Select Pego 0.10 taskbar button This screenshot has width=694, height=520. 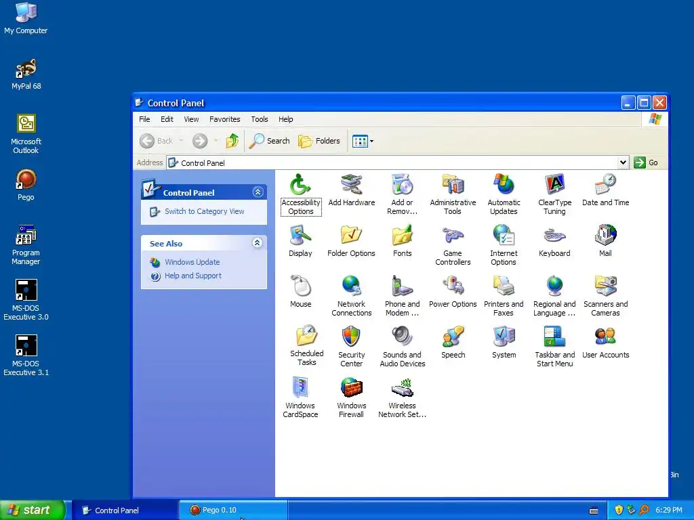(x=233, y=511)
